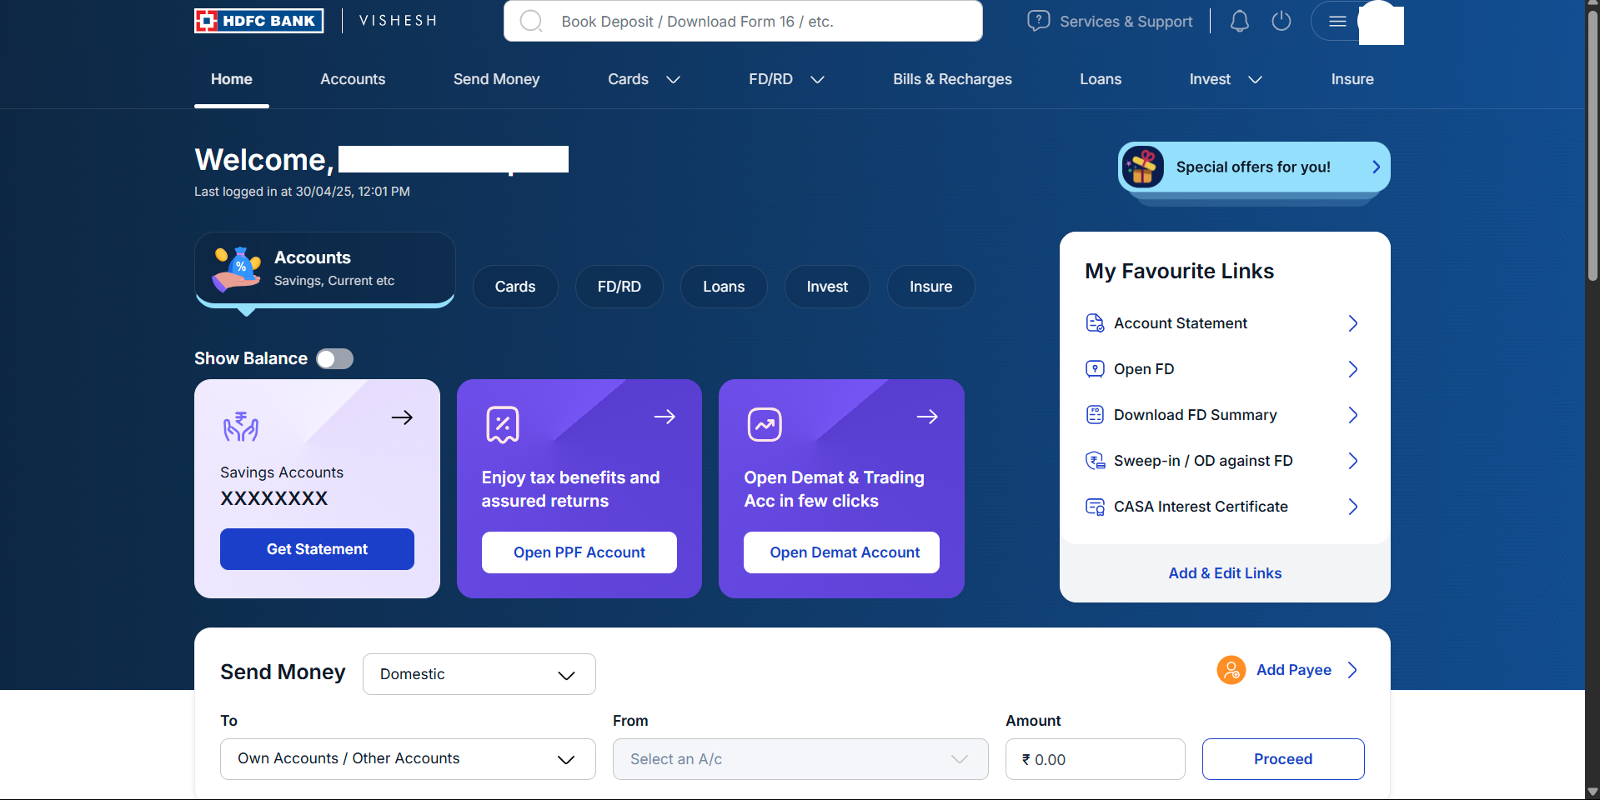1600x800 pixels.
Task: Click the Account Statement icon in Favourite Links
Action: point(1095,323)
